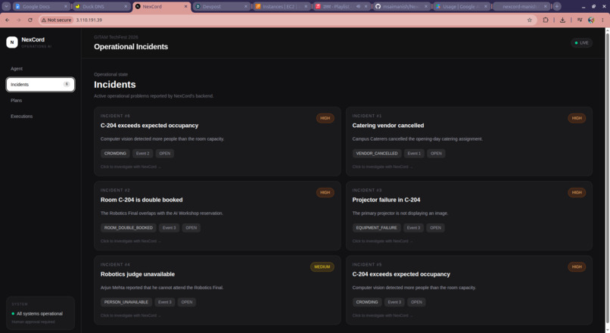610x333 pixels.
Task: Click the Not secure site info badge
Action: (57, 20)
